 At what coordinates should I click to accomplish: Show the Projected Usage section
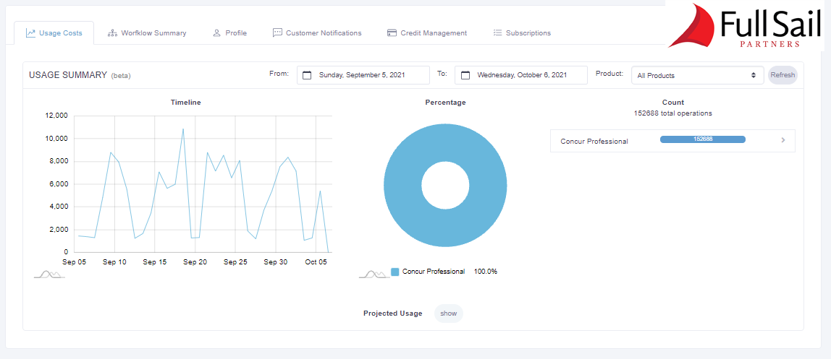point(448,313)
